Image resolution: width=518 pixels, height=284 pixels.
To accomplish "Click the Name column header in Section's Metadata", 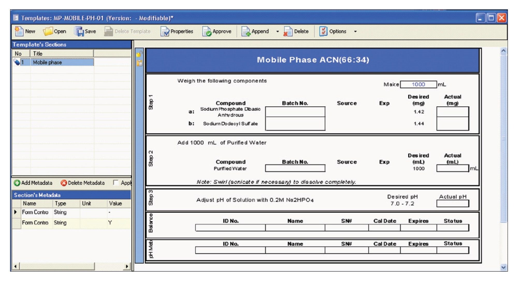I will pos(37,203).
